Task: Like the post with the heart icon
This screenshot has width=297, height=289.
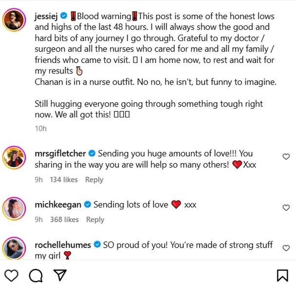Action: 12,275
